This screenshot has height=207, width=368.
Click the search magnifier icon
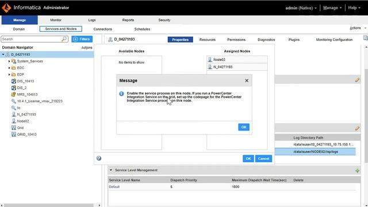tap(64, 39)
